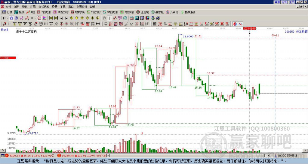Viewport: 308px width, 164px height.
Task: Open the 资讯 menu
Action: coord(25,7)
